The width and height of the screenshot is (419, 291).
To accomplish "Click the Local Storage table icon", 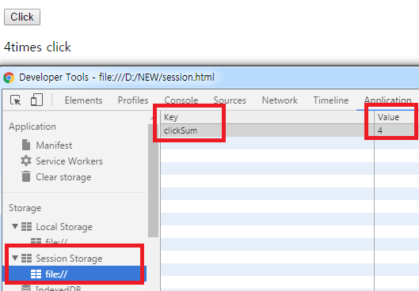I will tap(26, 226).
